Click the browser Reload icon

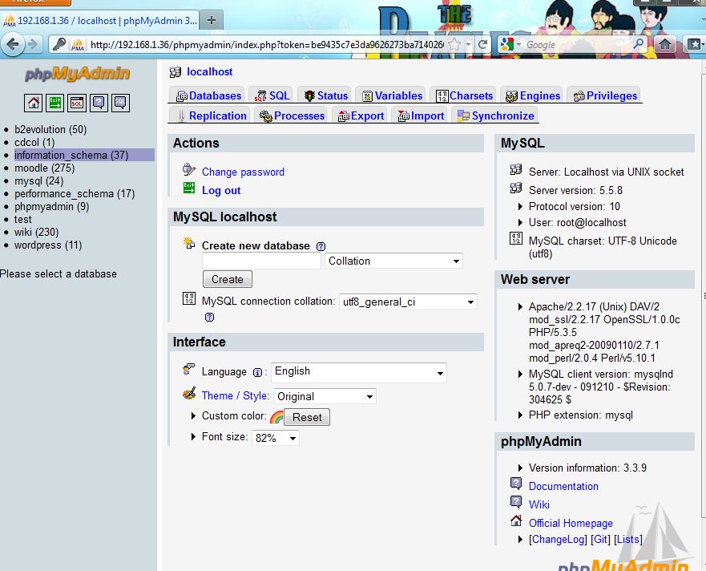482,44
